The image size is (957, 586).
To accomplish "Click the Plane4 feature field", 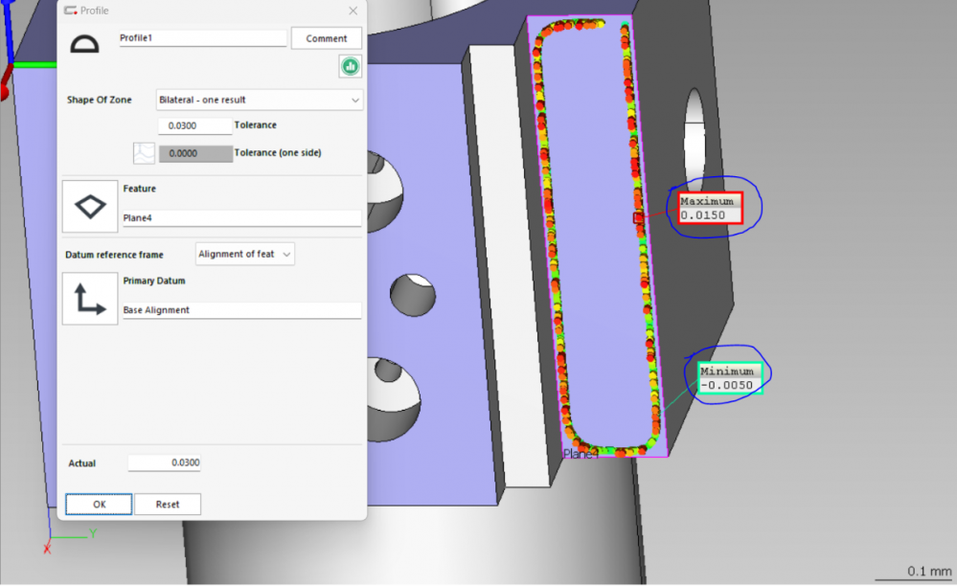I will pos(241,218).
